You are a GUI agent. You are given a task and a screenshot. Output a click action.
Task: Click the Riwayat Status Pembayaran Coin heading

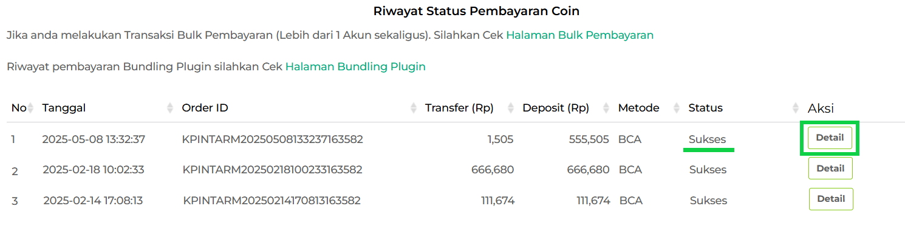click(x=476, y=11)
